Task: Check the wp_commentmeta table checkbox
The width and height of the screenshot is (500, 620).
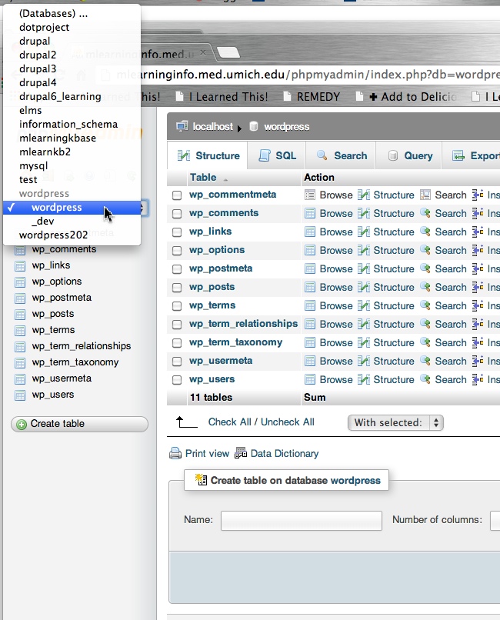Action: coord(177,195)
